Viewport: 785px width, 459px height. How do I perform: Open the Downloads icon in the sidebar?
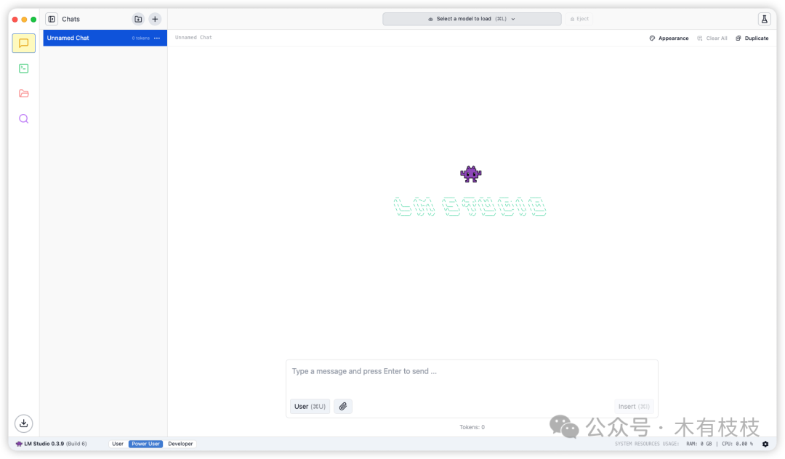pyautogui.click(x=23, y=423)
